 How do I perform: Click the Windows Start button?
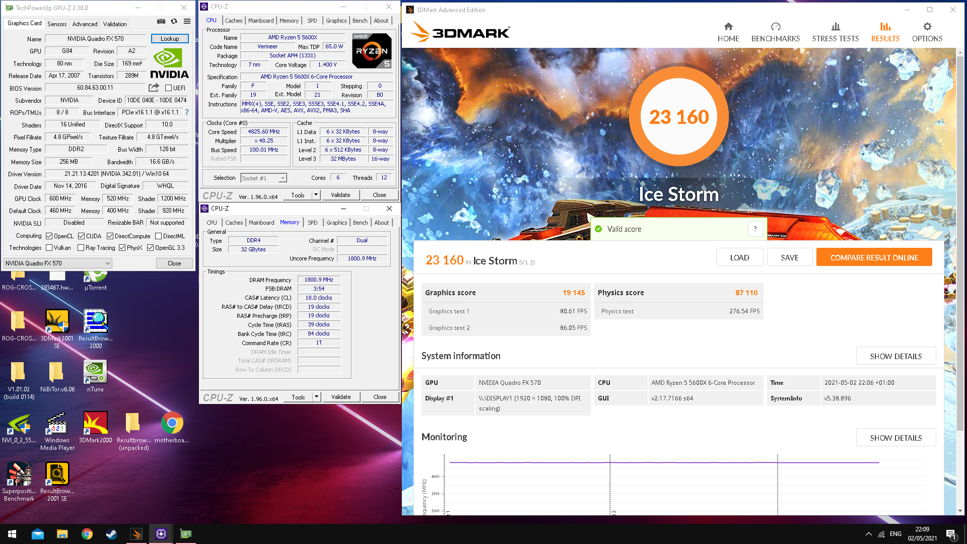tap(12, 534)
